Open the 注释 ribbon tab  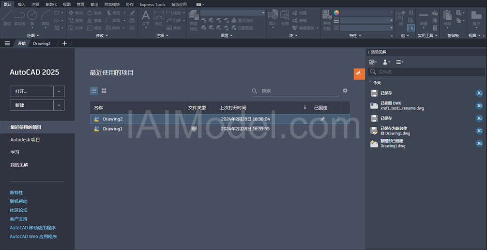(x=35, y=4)
